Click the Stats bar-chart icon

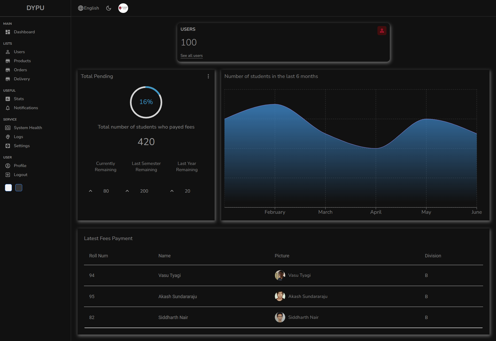(x=8, y=99)
